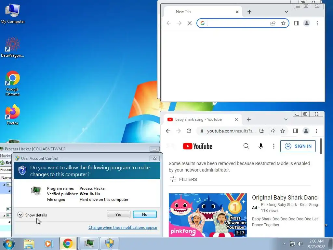Go forward in YouTube Chrome window

179,131
